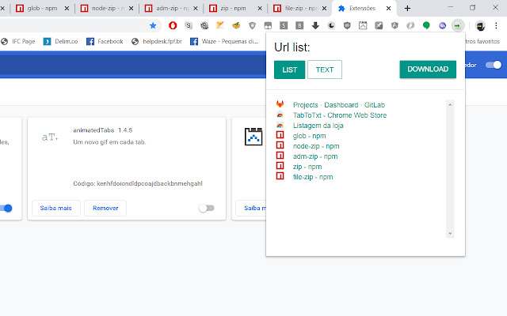The width and height of the screenshot is (507, 316).
Task: Click the aT. animatedTabs logo
Action: point(50,137)
